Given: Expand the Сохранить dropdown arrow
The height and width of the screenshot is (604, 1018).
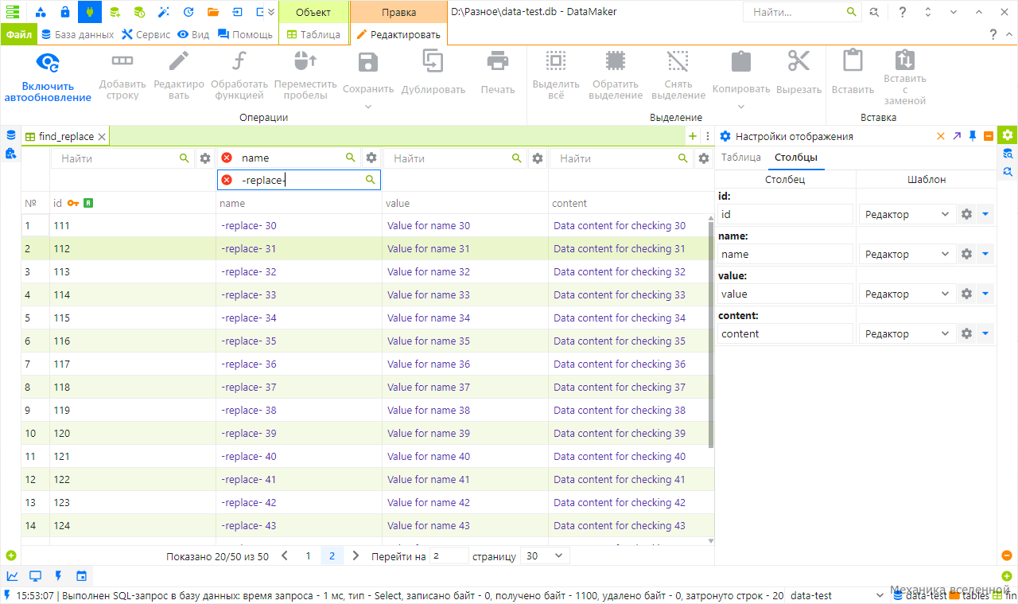Looking at the screenshot, I should click(x=368, y=107).
